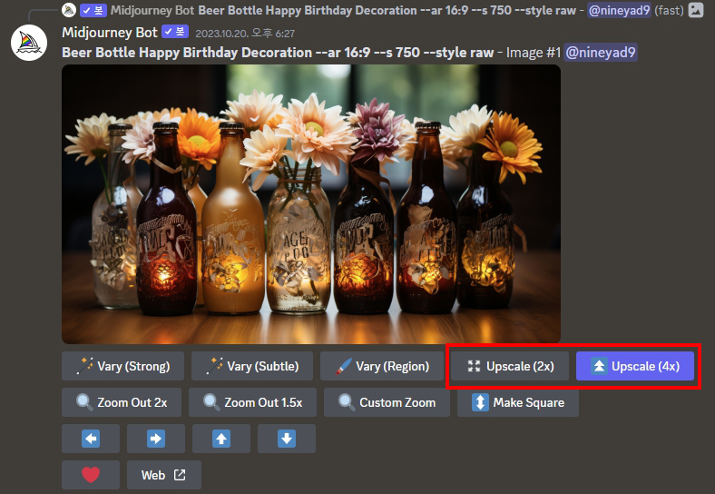Click the image icon in reply preview

tap(695, 10)
